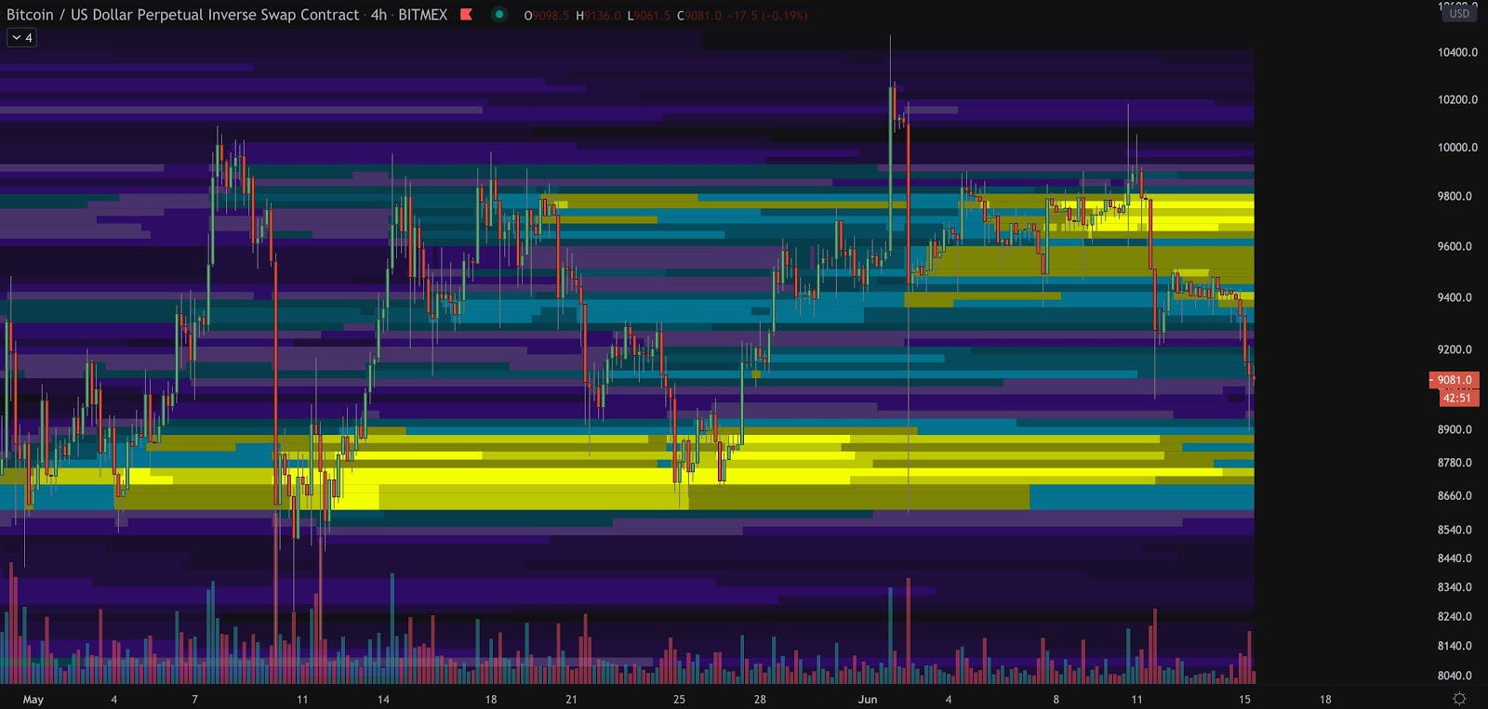The image size is (1488, 709).
Task: Expand the collapsed indicators legend showing 4
Action: point(22,38)
